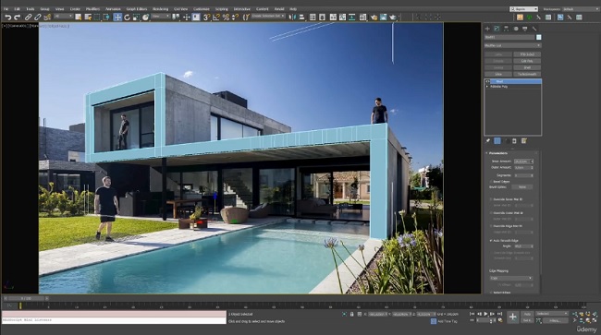Choose the Rectangular Selection Region icon
601x335 pixels.
[x=97, y=18]
